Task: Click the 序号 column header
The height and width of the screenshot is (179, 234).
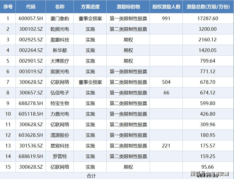Action: 8,6
